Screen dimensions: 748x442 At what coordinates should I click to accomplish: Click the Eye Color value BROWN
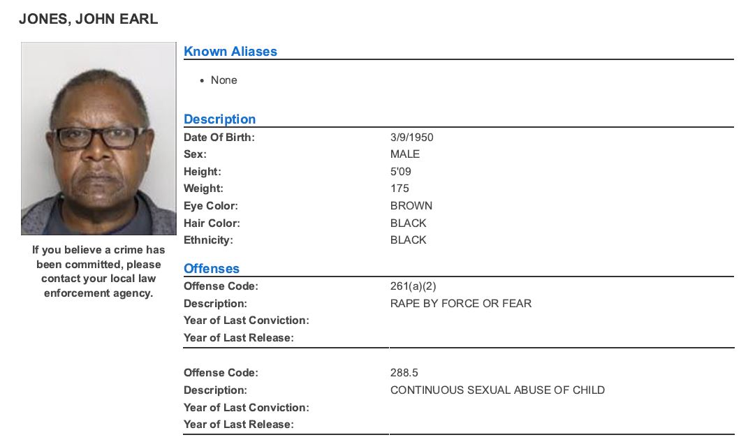(x=411, y=206)
